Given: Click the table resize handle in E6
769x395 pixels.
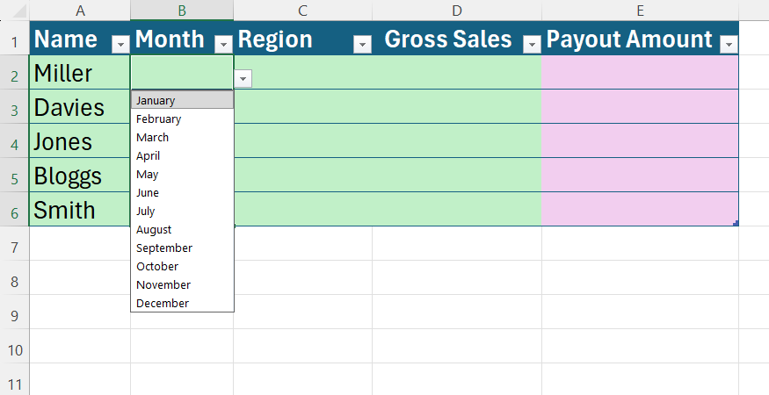Looking at the screenshot, I should click(736, 223).
